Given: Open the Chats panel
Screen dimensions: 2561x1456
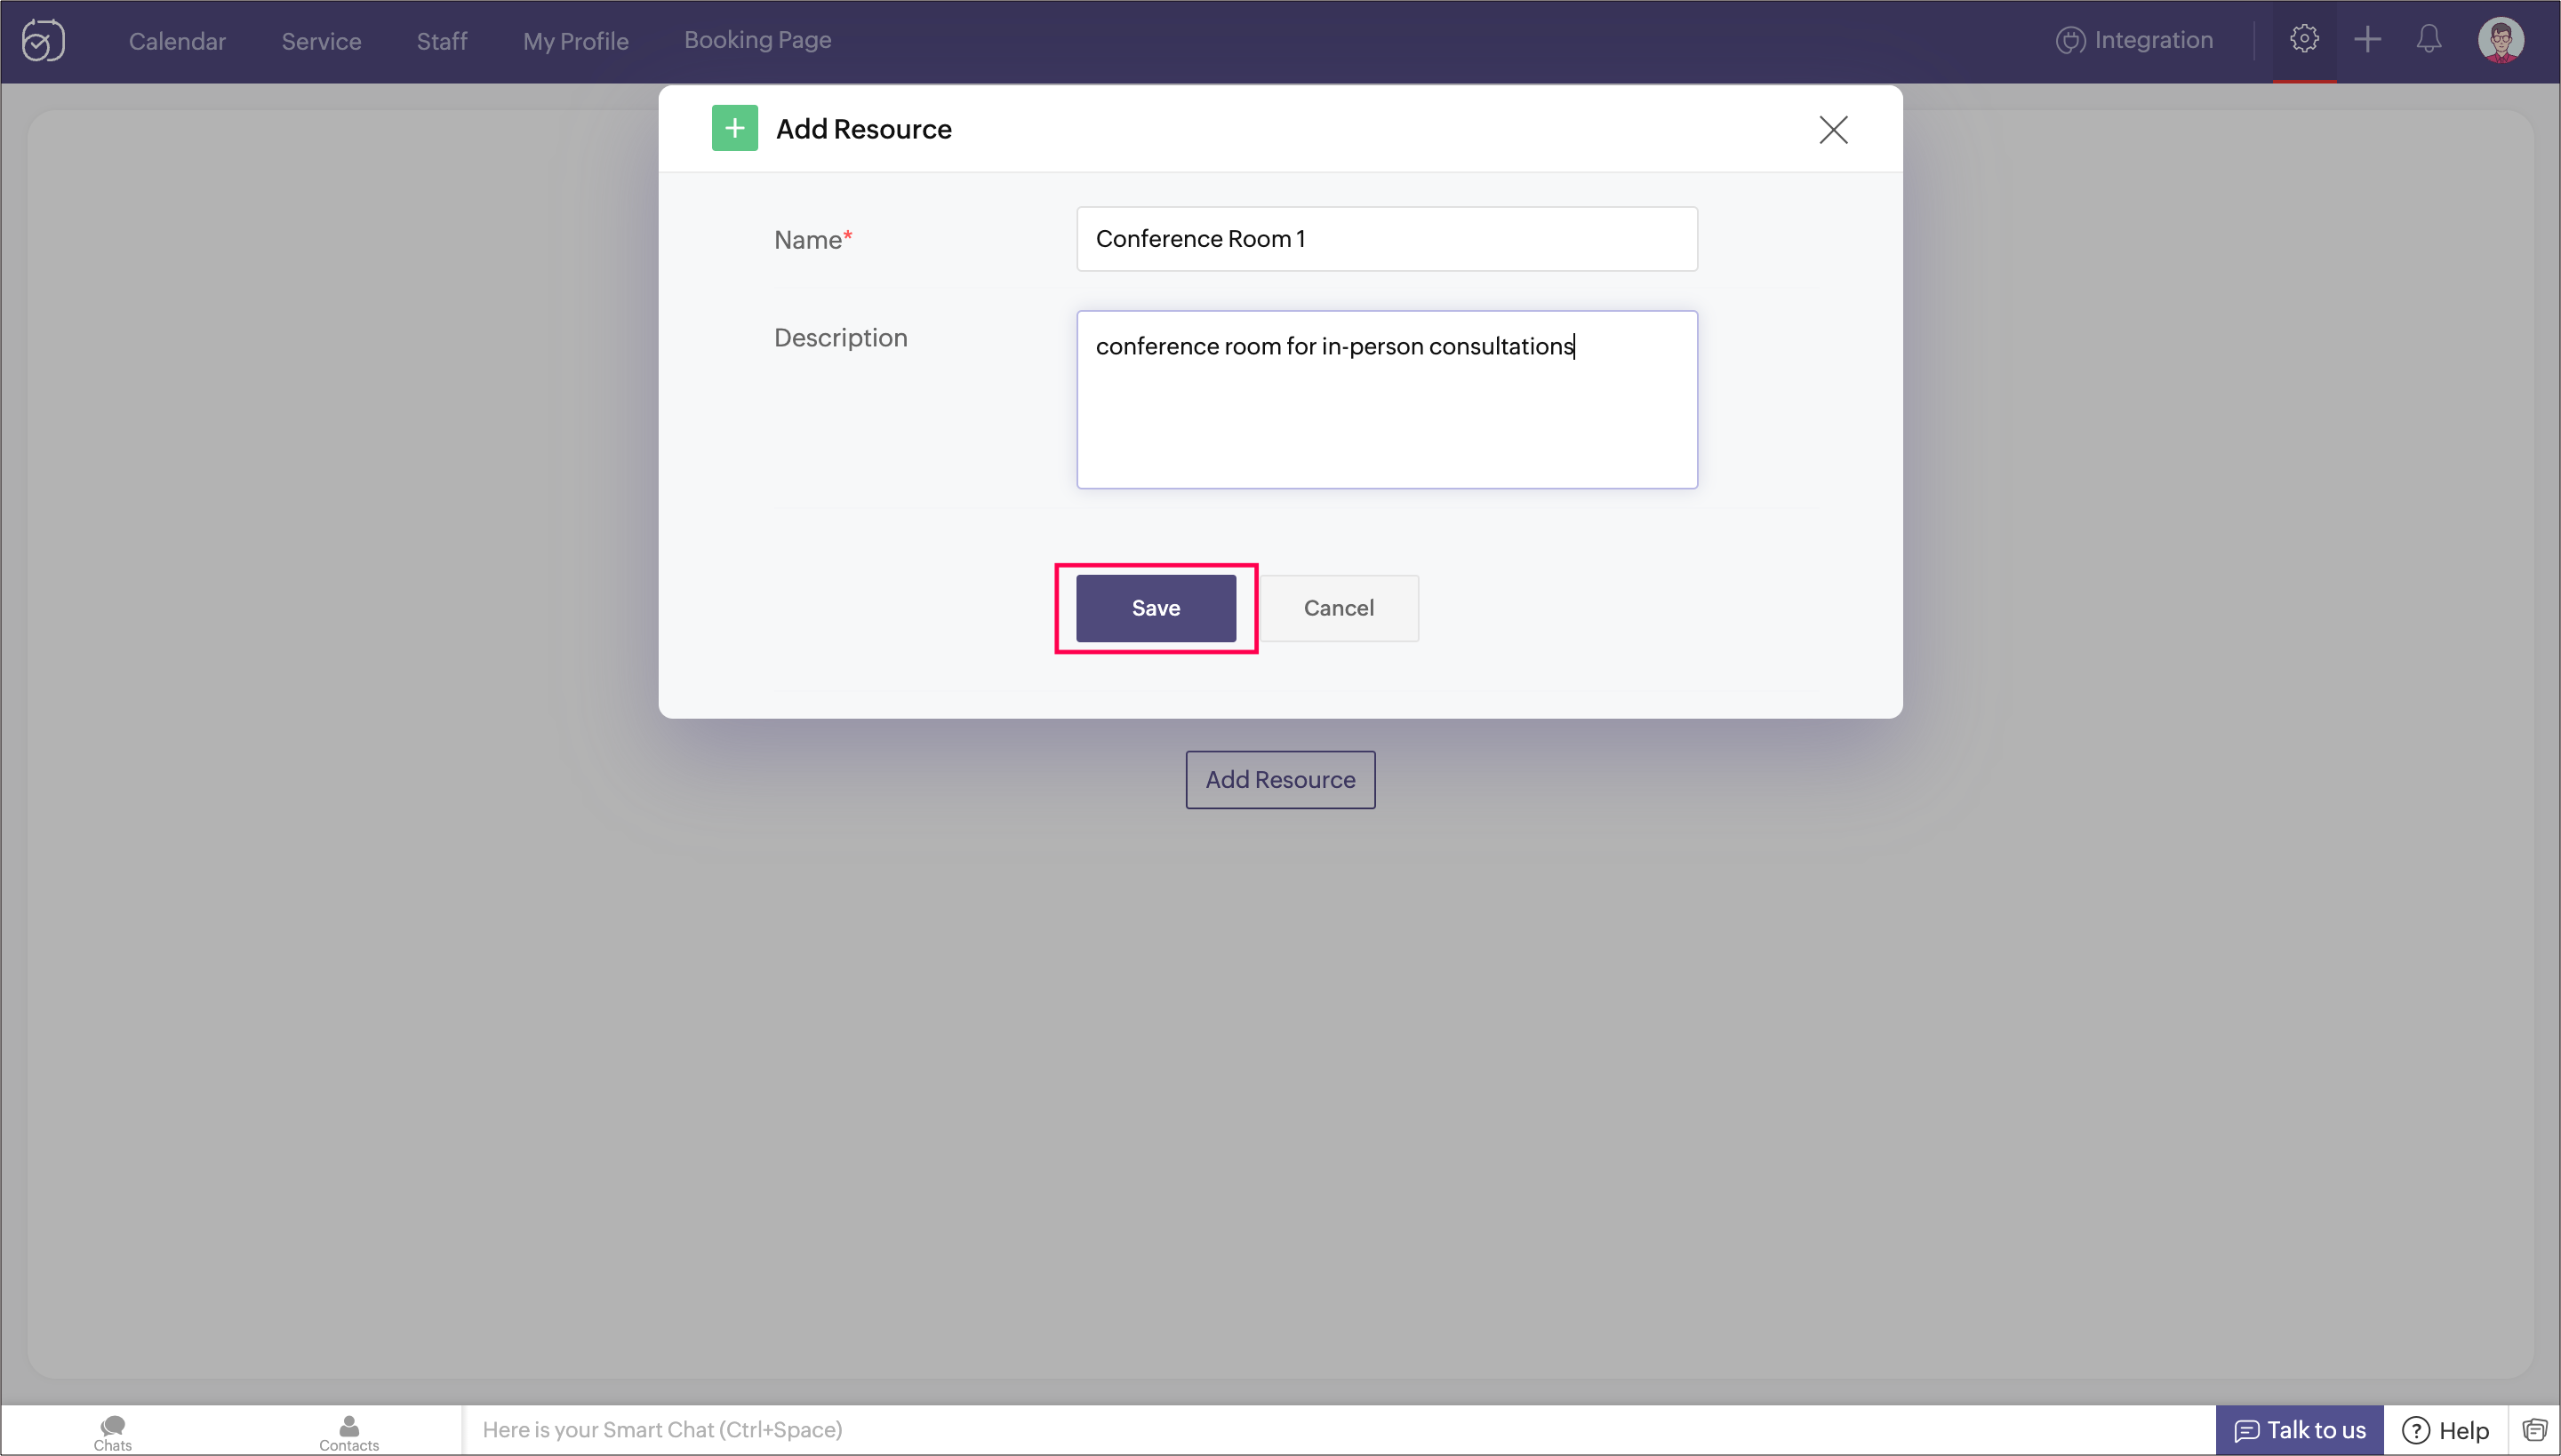Looking at the screenshot, I should click(x=113, y=1432).
